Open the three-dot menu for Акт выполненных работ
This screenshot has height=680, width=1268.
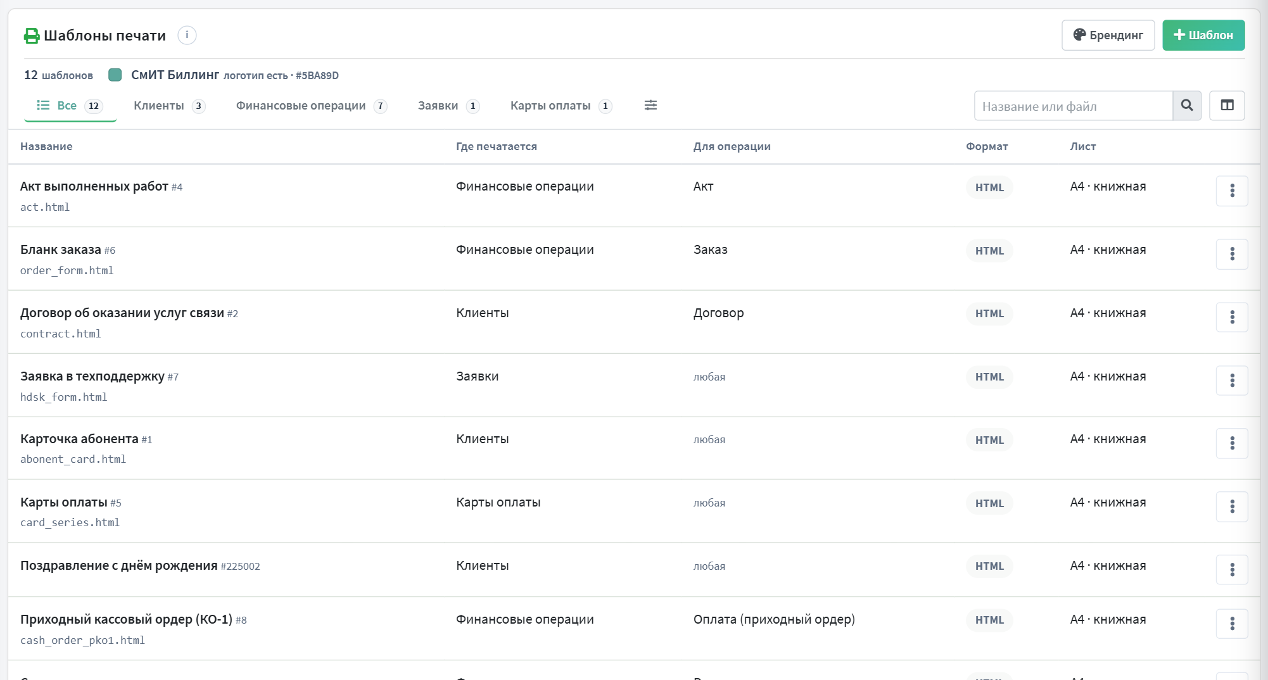pos(1232,191)
